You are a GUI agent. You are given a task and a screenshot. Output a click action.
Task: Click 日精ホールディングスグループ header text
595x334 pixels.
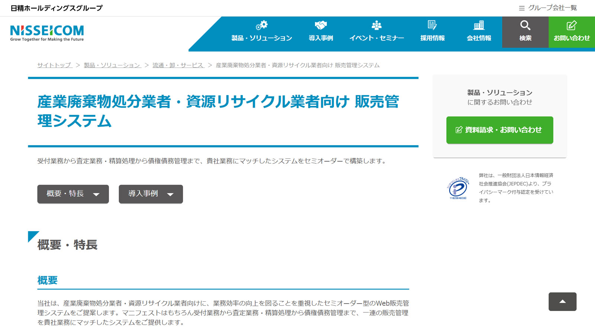click(57, 8)
